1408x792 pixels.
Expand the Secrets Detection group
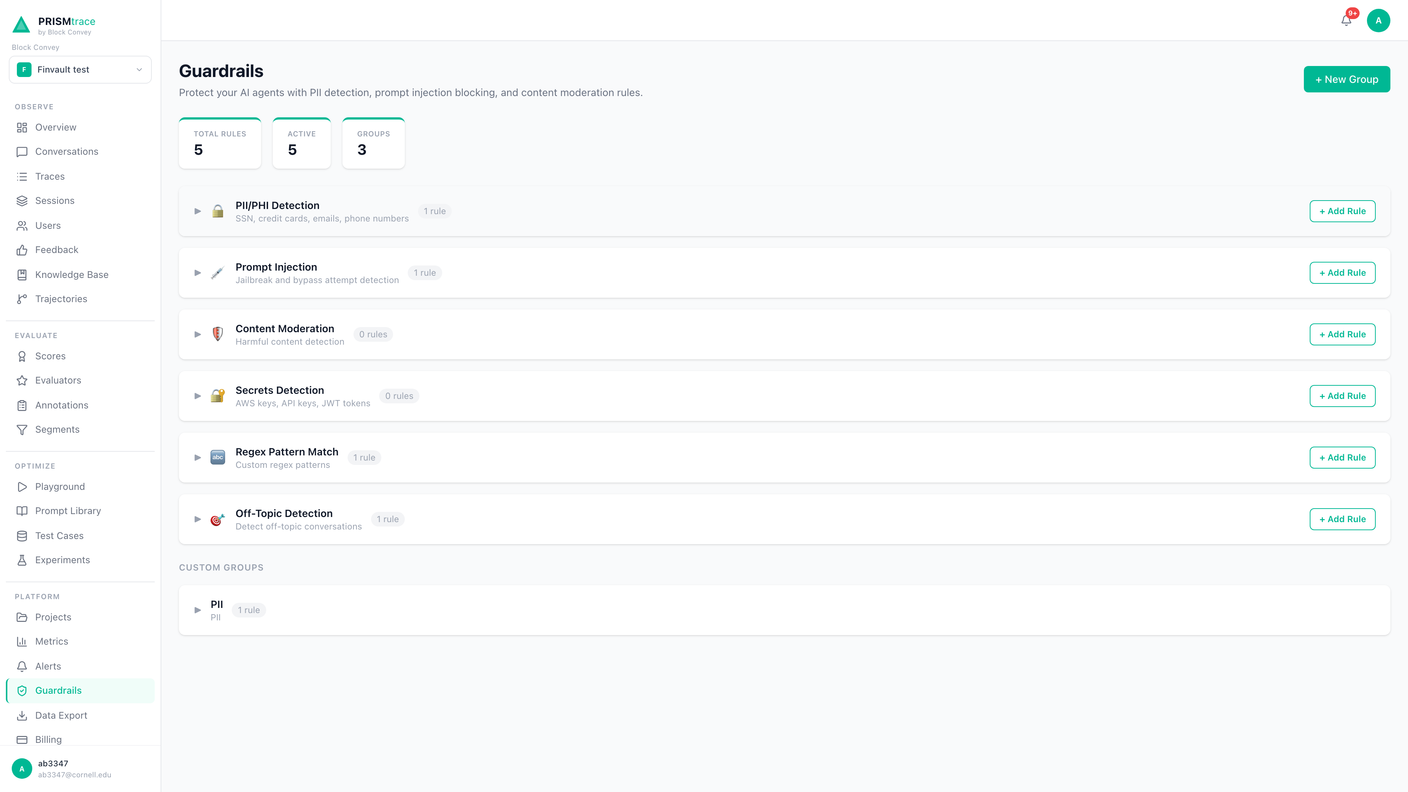(198, 396)
